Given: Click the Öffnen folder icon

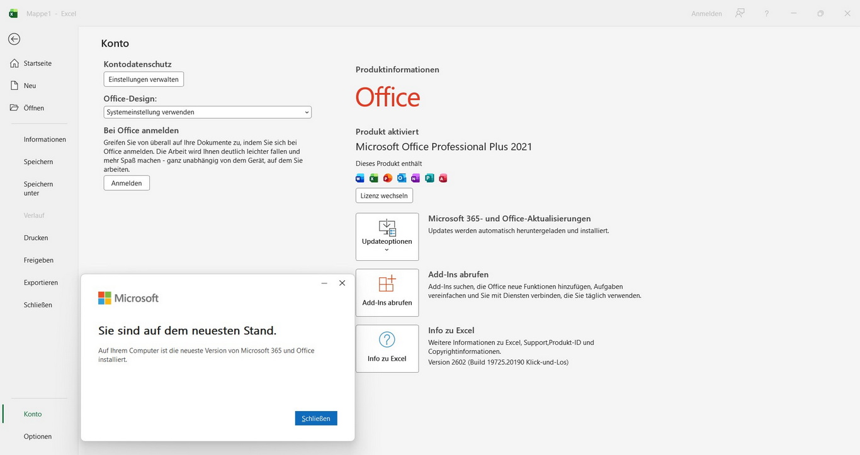Looking at the screenshot, I should pyautogui.click(x=14, y=108).
